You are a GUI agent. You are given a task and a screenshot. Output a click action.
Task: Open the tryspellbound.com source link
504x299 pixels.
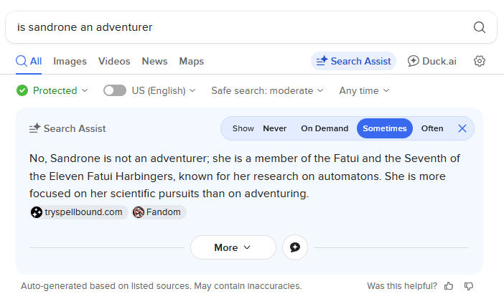79,212
